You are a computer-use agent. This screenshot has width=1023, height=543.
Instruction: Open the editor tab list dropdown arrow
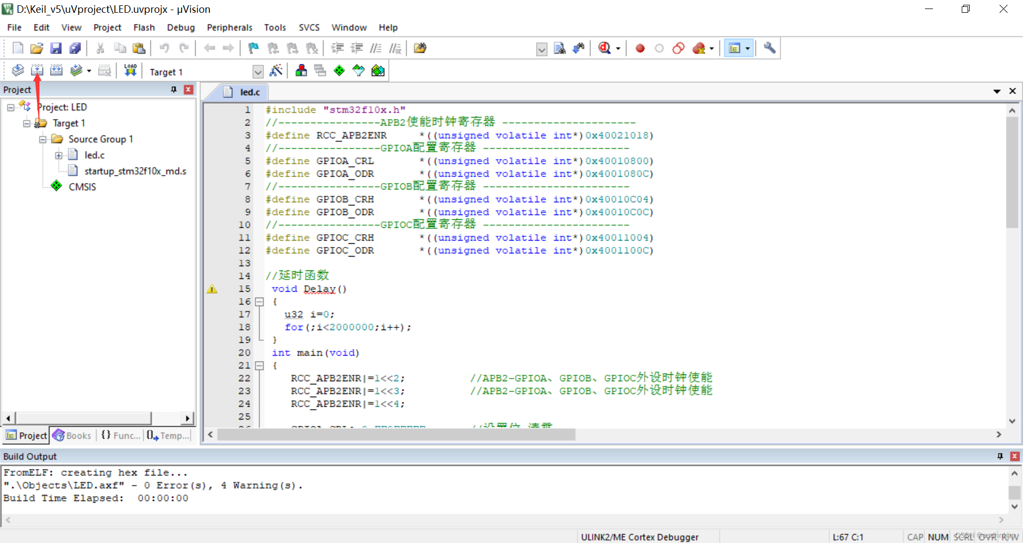click(997, 91)
